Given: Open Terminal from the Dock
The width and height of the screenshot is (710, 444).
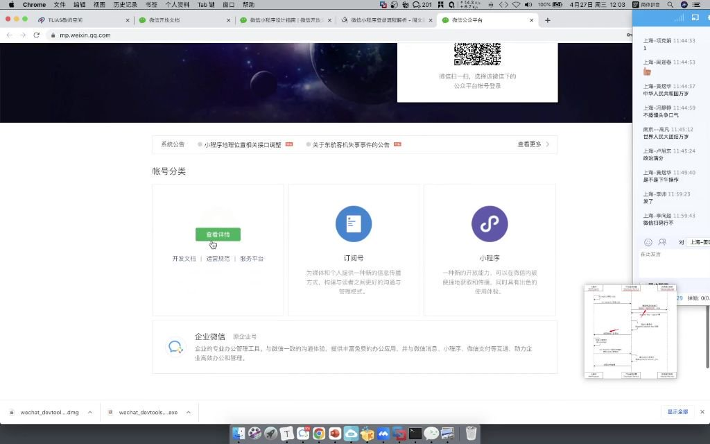Looking at the screenshot, I should pos(415,434).
